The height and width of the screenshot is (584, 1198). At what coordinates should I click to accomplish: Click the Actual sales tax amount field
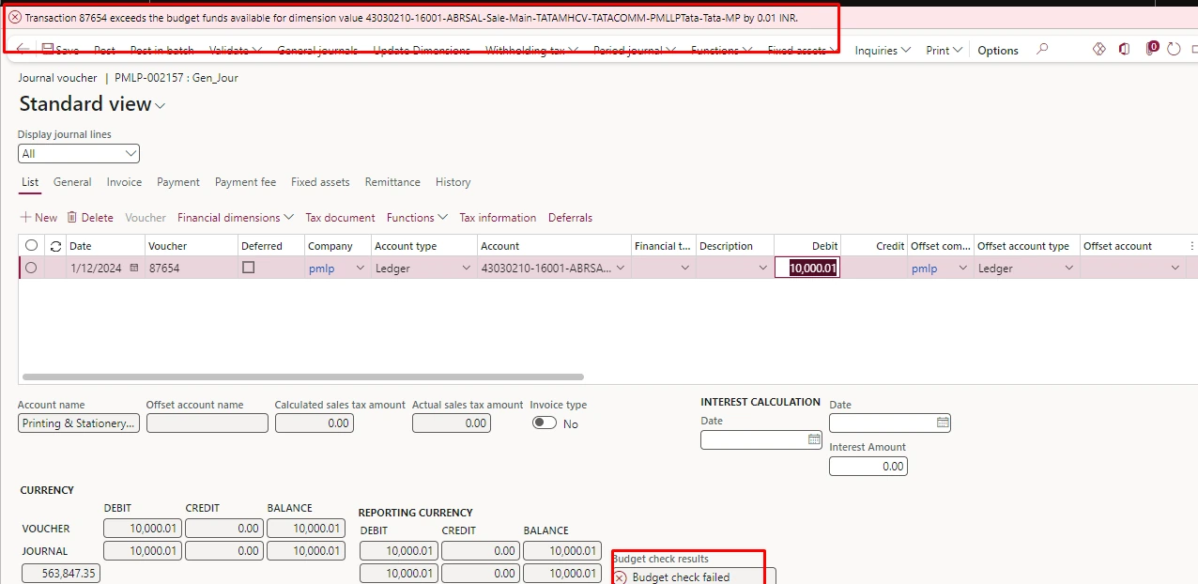(x=452, y=423)
